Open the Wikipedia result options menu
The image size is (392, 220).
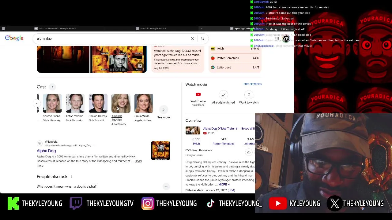pos(94,145)
